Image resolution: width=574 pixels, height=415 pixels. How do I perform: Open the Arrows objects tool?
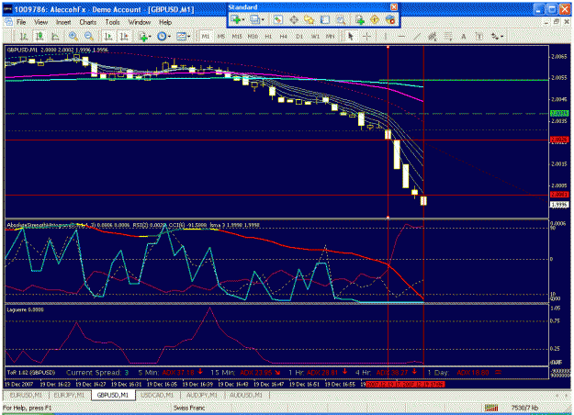[495, 36]
